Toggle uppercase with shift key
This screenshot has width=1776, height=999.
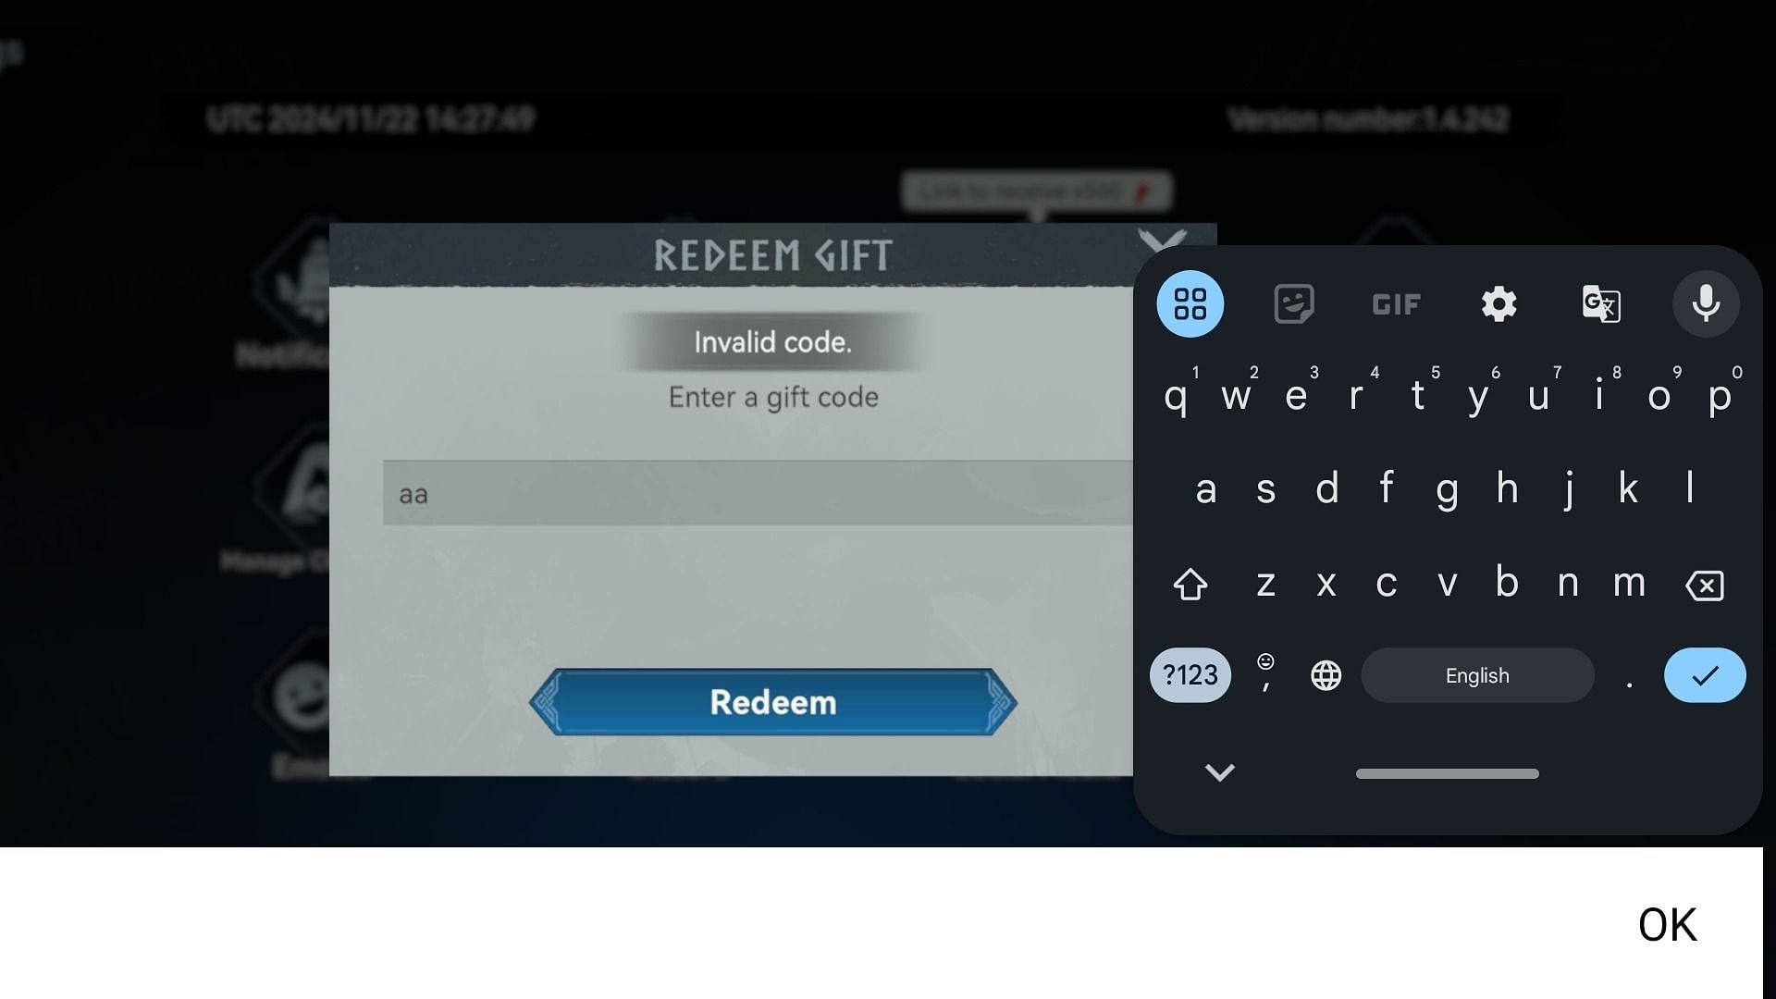(1190, 583)
